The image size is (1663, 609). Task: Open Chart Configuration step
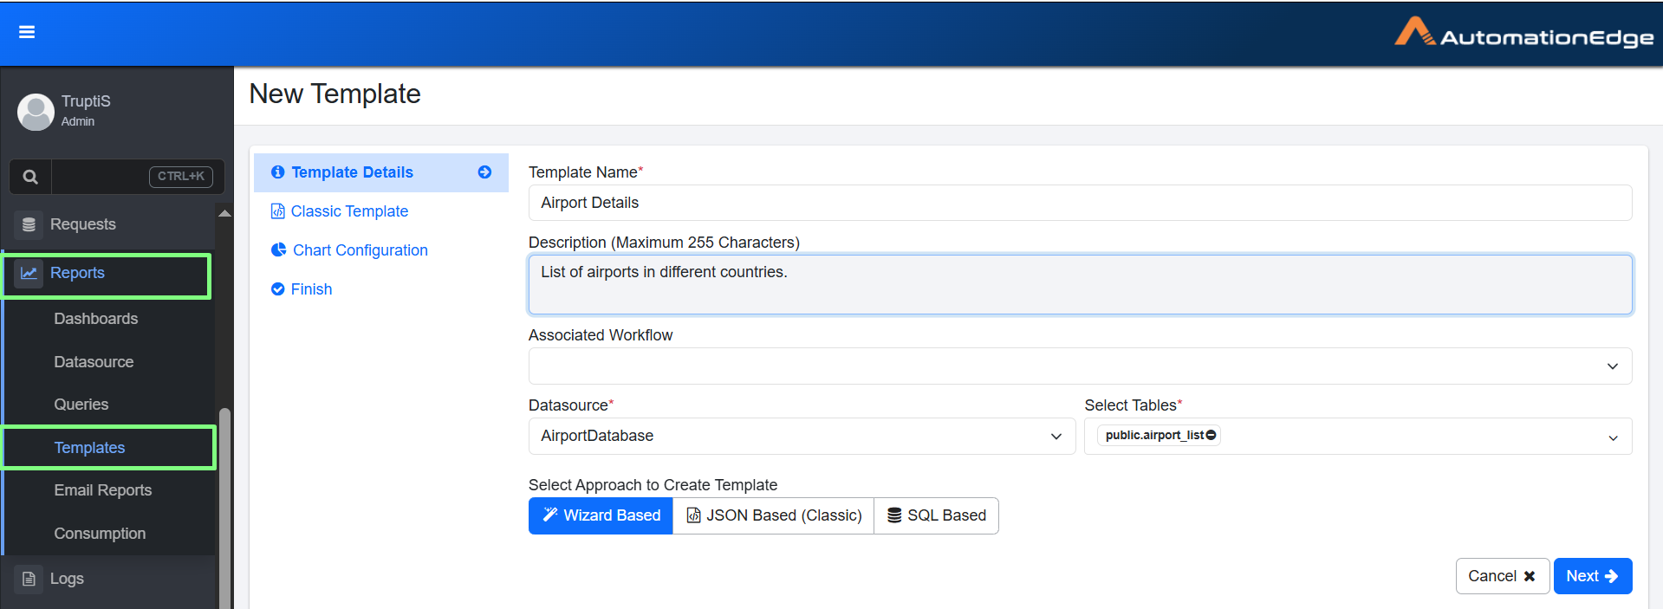coord(360,250)
